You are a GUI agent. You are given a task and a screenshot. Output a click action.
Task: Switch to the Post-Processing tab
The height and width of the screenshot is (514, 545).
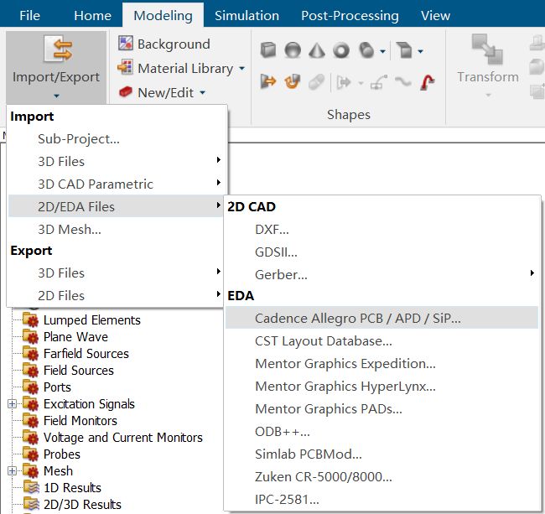350,16
